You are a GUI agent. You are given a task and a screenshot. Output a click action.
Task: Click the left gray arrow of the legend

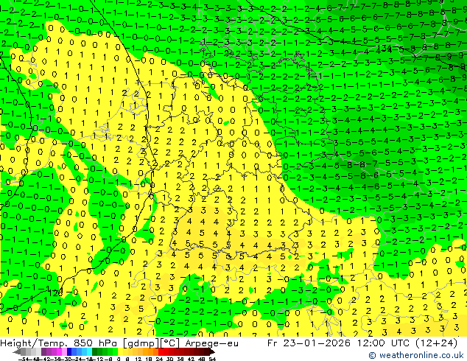[17, 352]
